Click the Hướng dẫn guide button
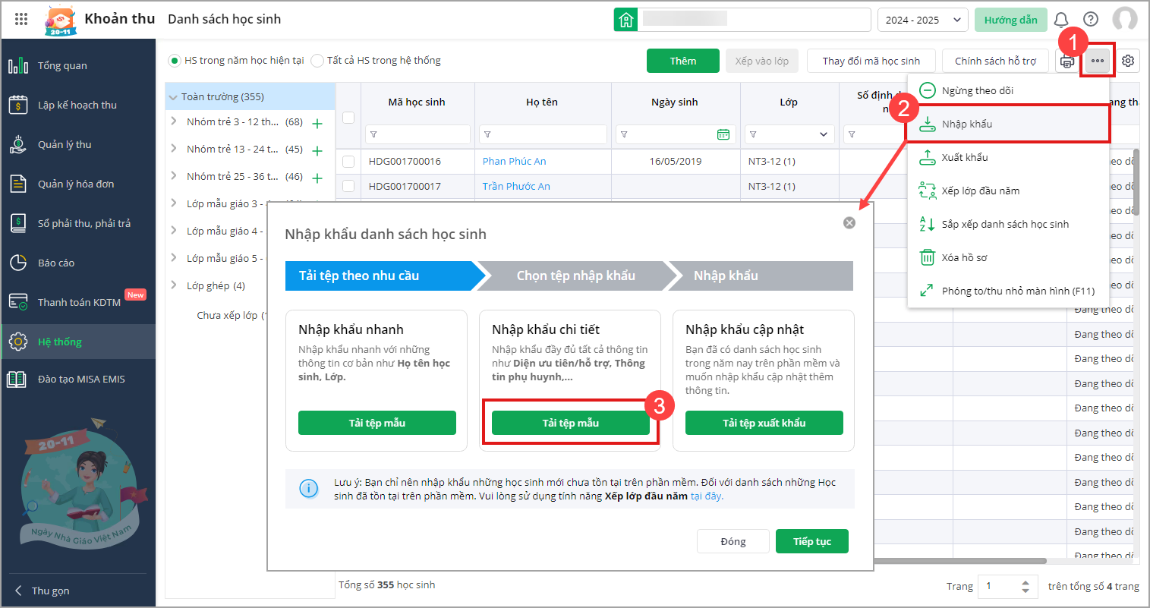The image size is (1150, 608). point(1011,20)
